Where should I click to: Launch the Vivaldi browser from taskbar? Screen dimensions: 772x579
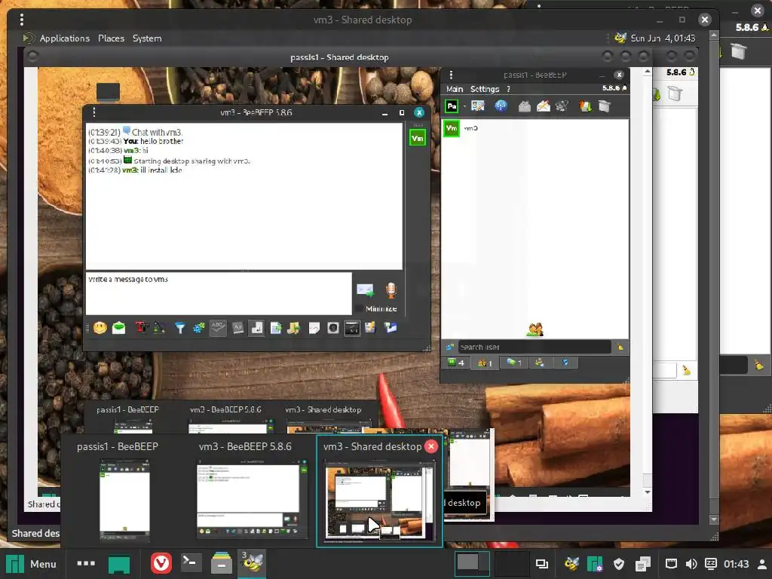(x=161, y=563)
